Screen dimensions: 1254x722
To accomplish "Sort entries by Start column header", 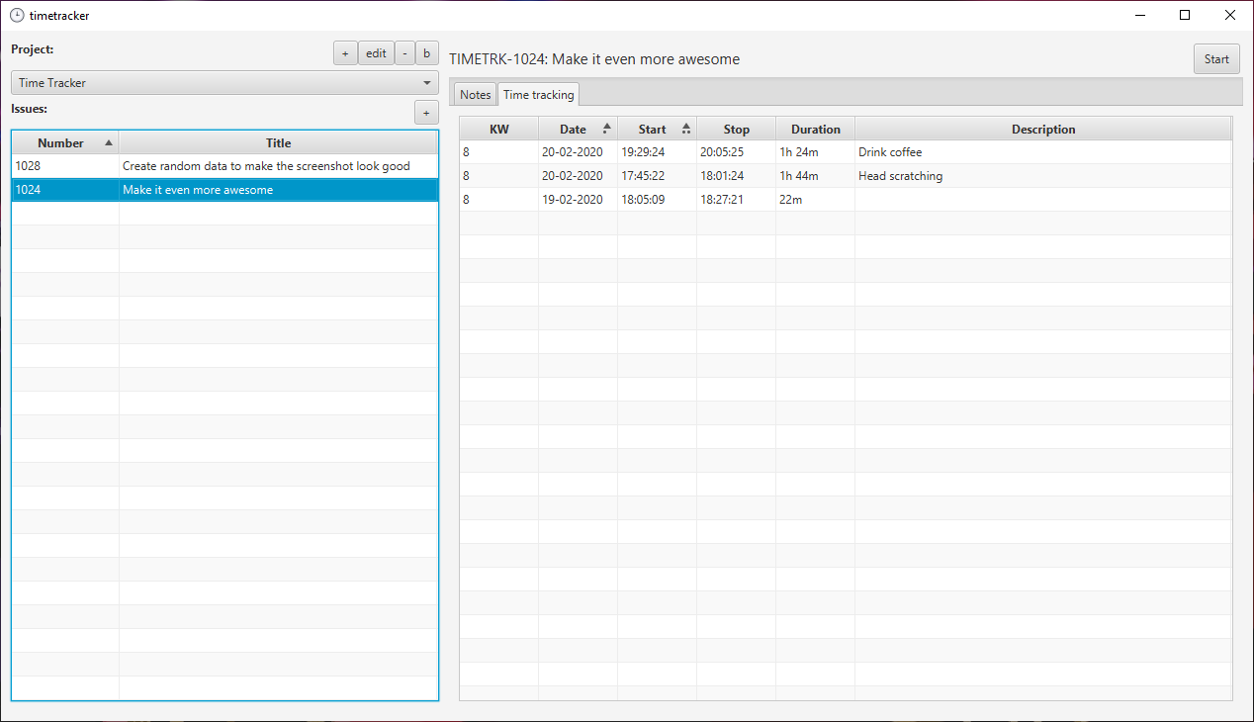I will (x=658, y=129).
